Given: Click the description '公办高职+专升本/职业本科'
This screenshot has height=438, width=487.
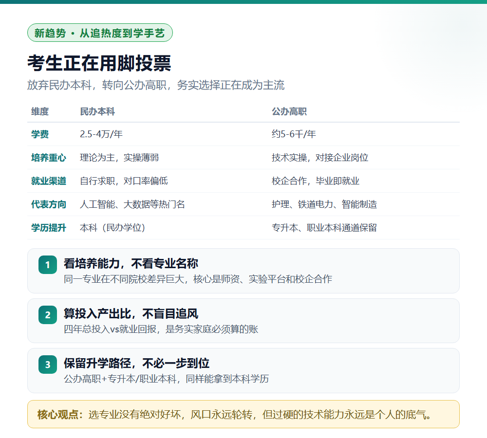Looking at the screenshot, I should tap(120, 379).
